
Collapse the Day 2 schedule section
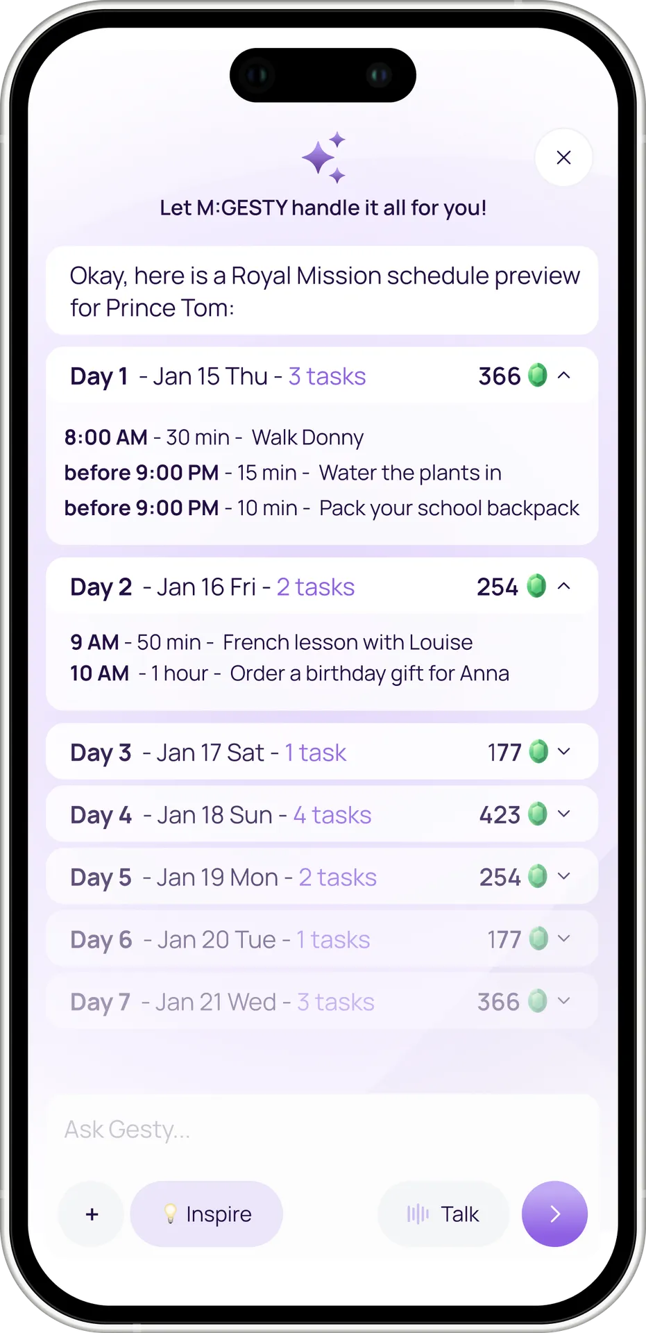click(563, 587)
